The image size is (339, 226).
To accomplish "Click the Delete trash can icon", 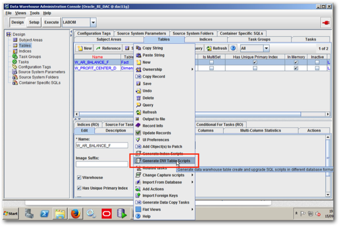I will [x=138, y=98].
